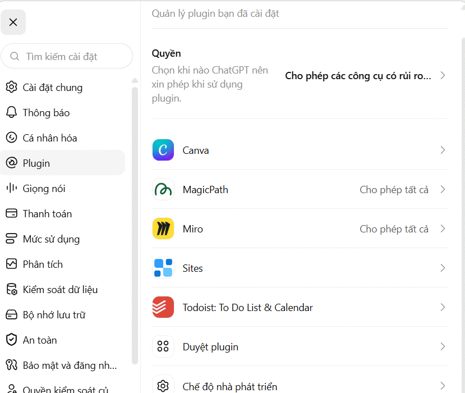Image resolution: width=465 pixels, height=393 pixels.
Task: Click the Cá nhân hóa sidebar icon
Action: click(x=12, y=138)
